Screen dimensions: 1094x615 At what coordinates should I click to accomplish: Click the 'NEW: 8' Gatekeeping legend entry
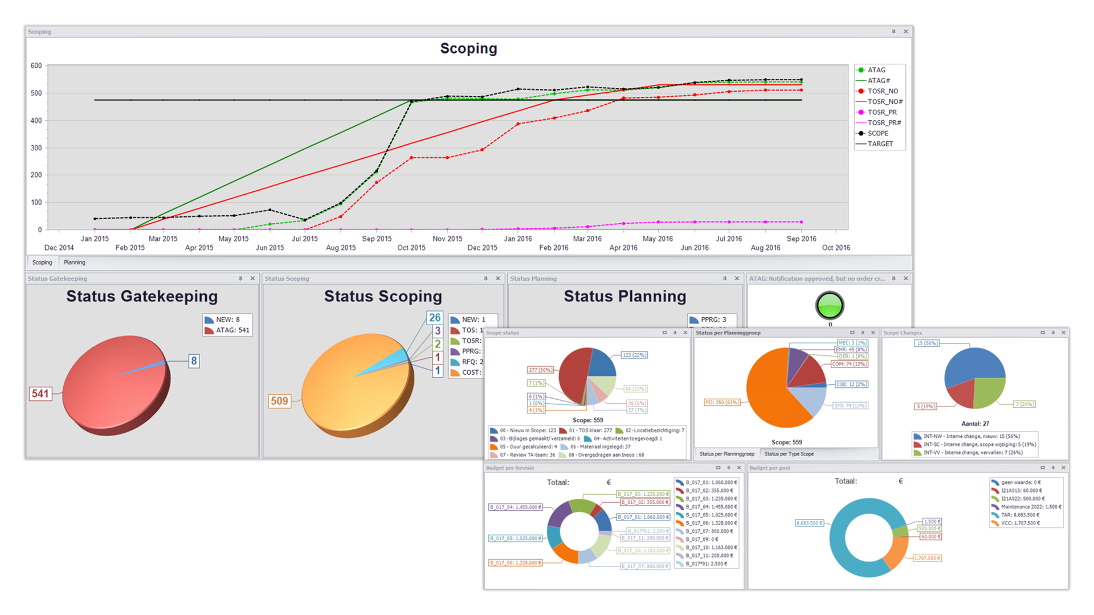pos(222,320)
